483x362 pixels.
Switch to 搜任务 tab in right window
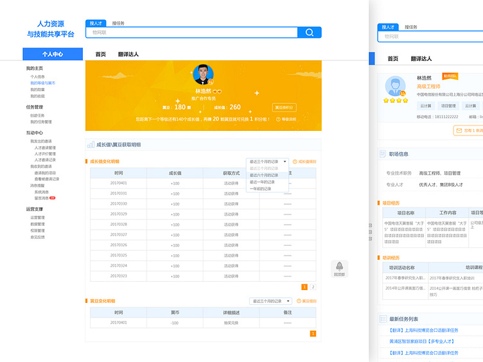410,27
